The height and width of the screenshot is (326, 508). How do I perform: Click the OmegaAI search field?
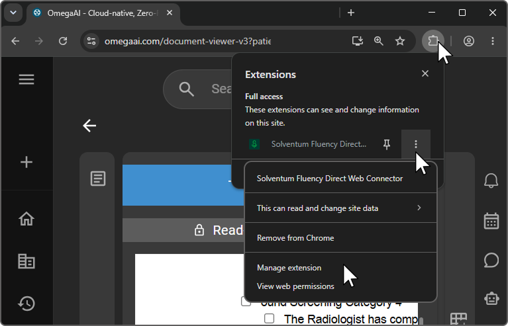(x=197, y=89)
